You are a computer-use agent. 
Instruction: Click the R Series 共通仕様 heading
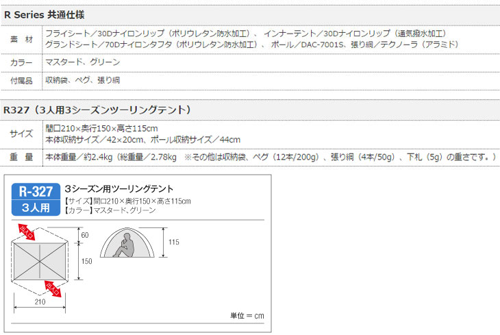click(45, 14)
